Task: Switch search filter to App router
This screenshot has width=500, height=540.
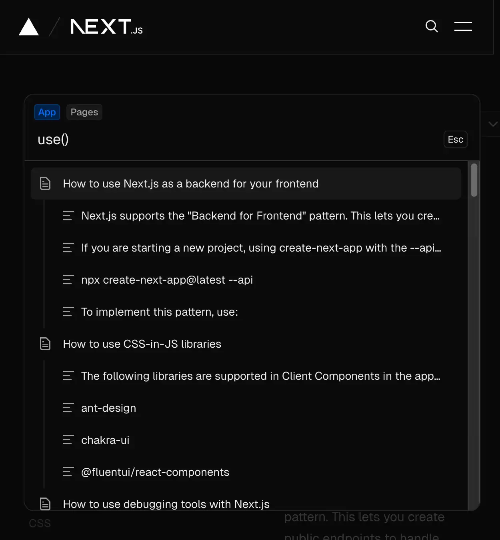Action: pyautogui.click(x=47, y=112)
